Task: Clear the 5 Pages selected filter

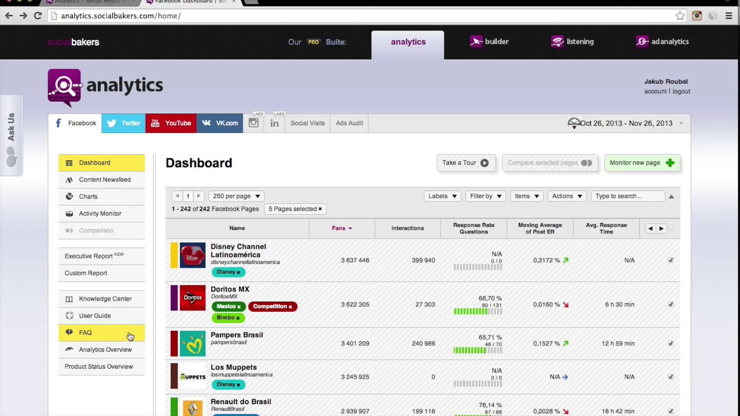Action: (320, 209)
